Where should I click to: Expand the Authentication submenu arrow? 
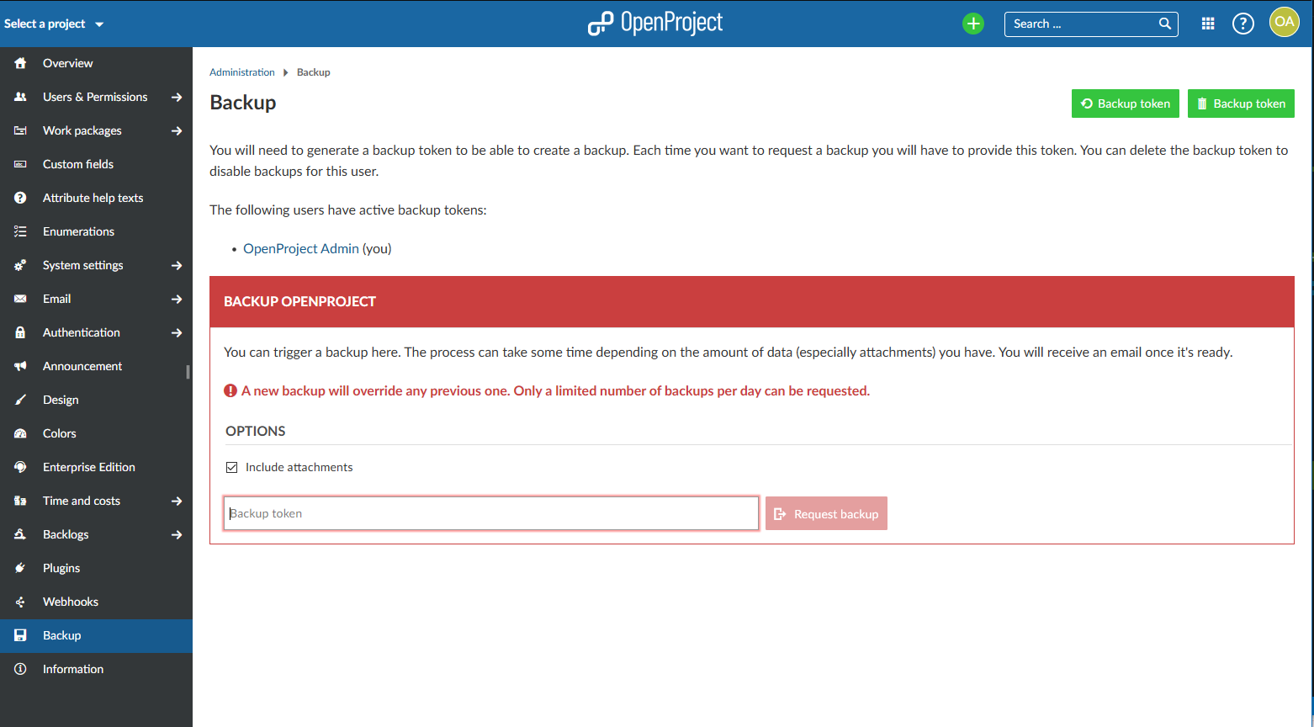(x=177, y=332)
